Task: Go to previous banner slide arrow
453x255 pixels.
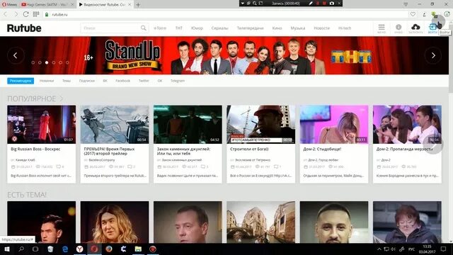Action: tap(16, 55)
